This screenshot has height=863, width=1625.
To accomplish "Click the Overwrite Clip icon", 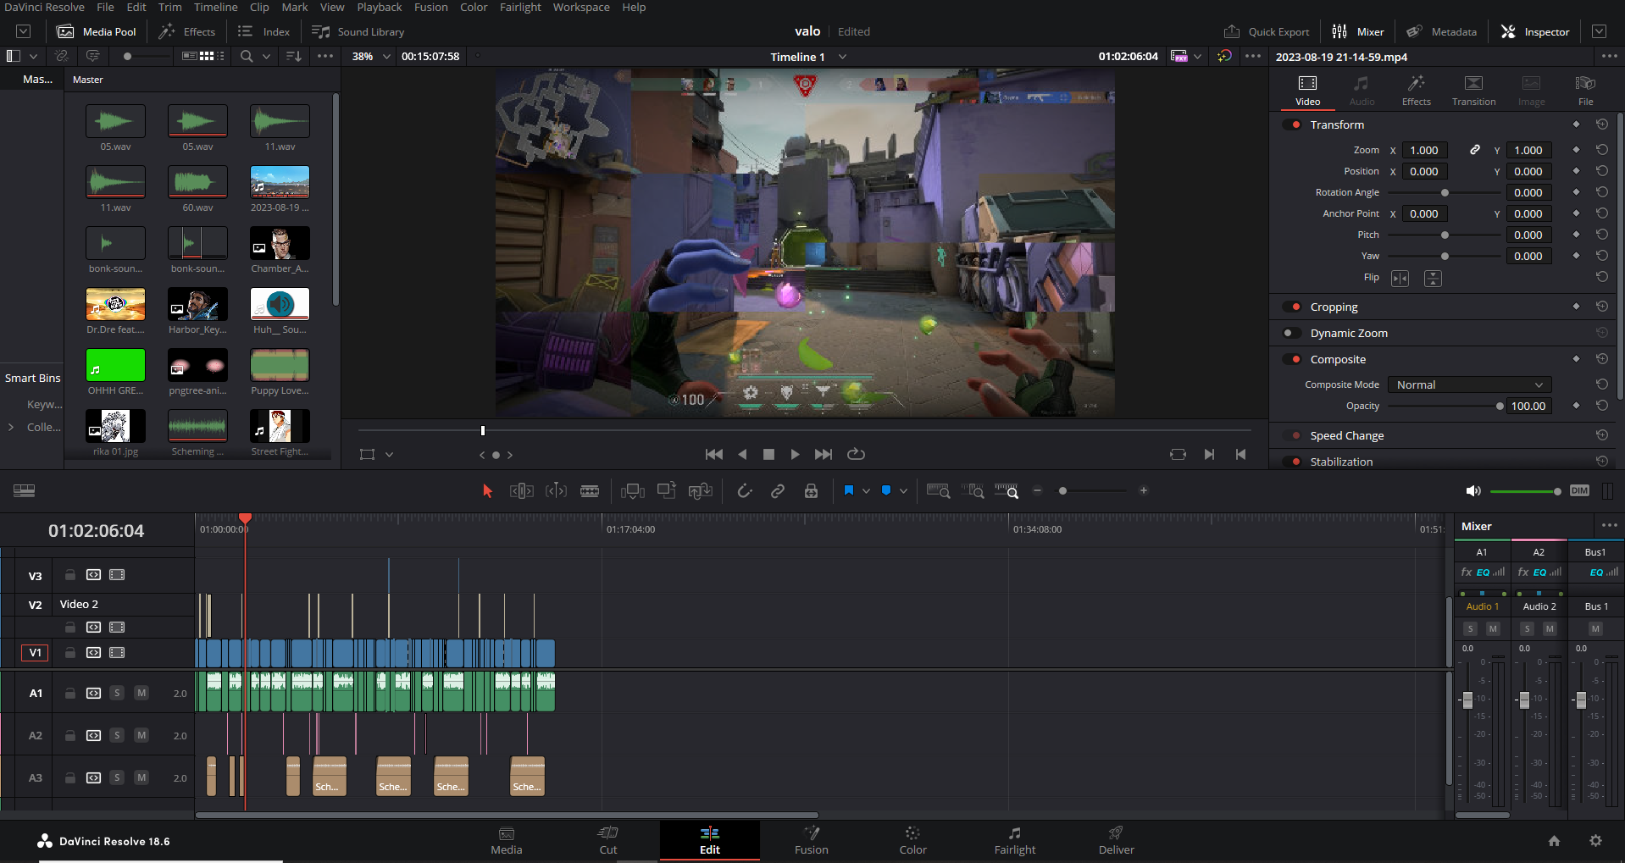I will [x=667, y=491].
